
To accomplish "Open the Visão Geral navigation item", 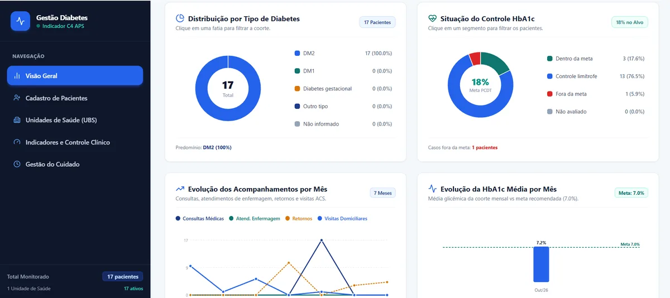I will pyautogui.click(x=75, y=76).
